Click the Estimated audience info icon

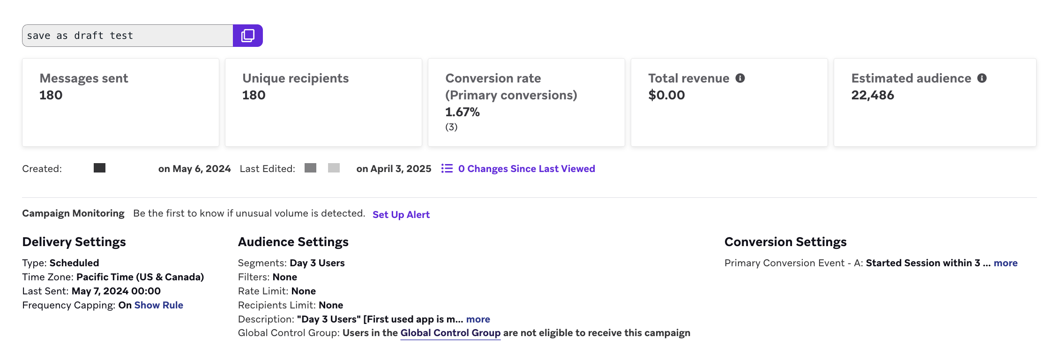pos(982,78)
